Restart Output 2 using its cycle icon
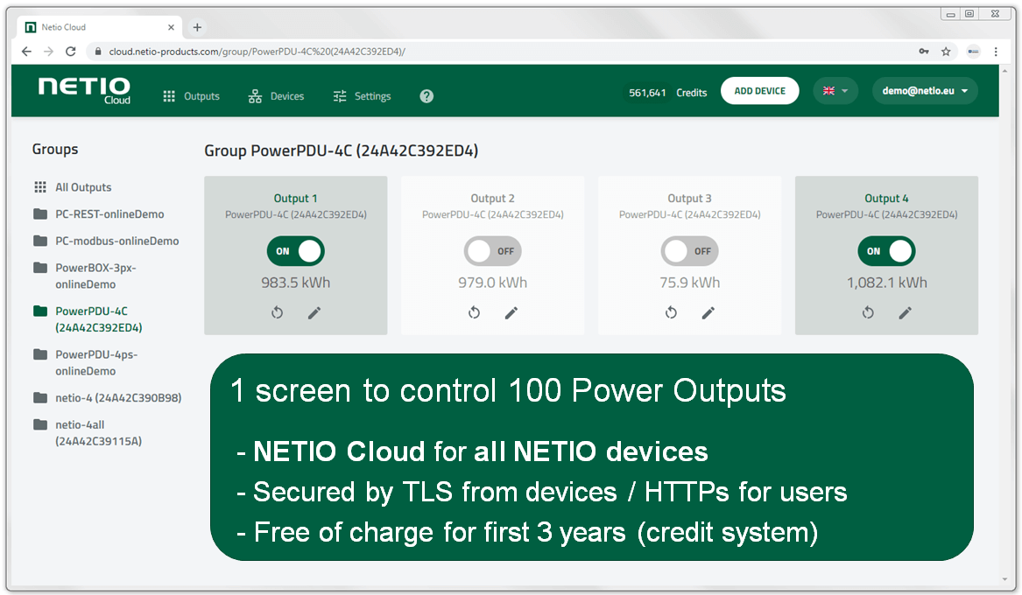1022x595 pixels. [474, 313]
